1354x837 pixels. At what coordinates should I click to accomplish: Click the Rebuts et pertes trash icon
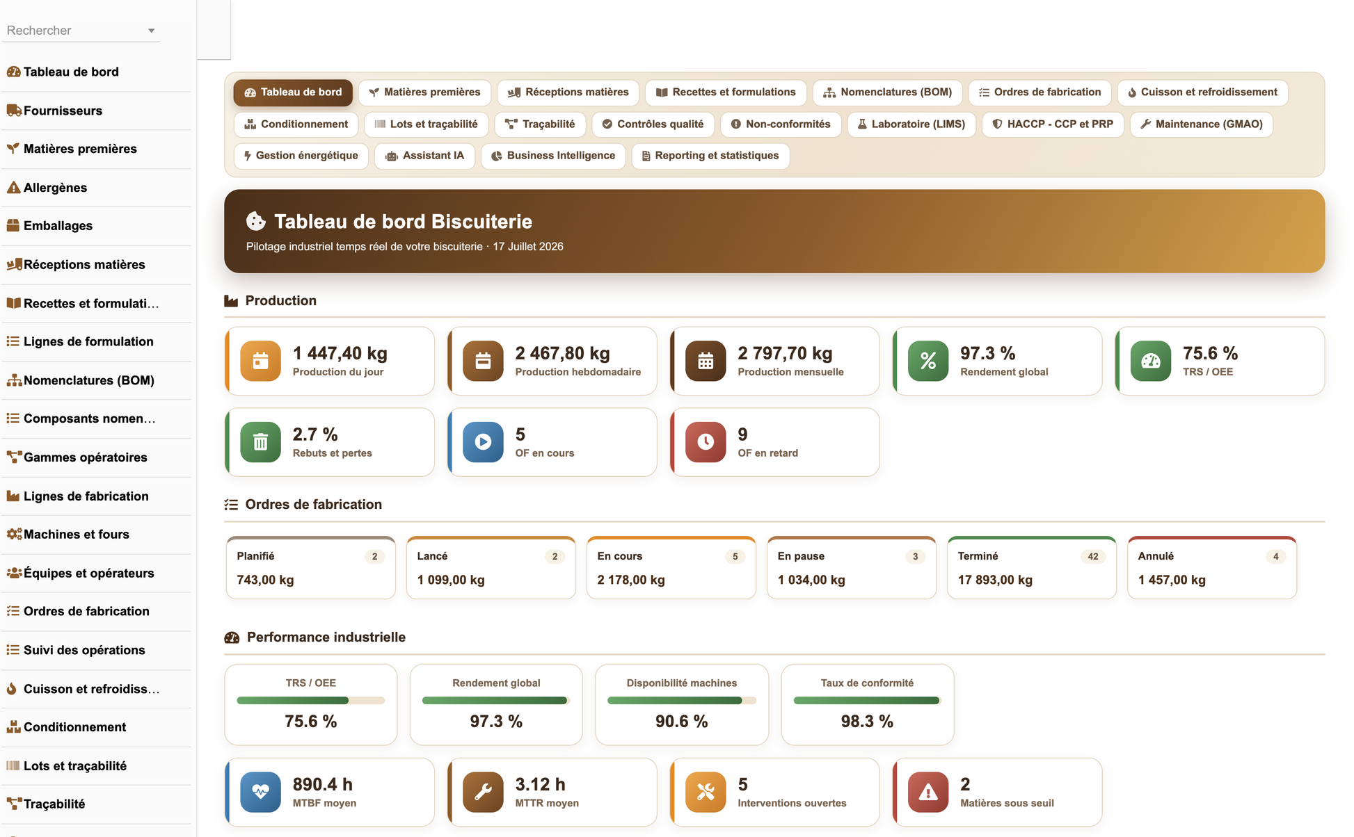coord(260,442)
